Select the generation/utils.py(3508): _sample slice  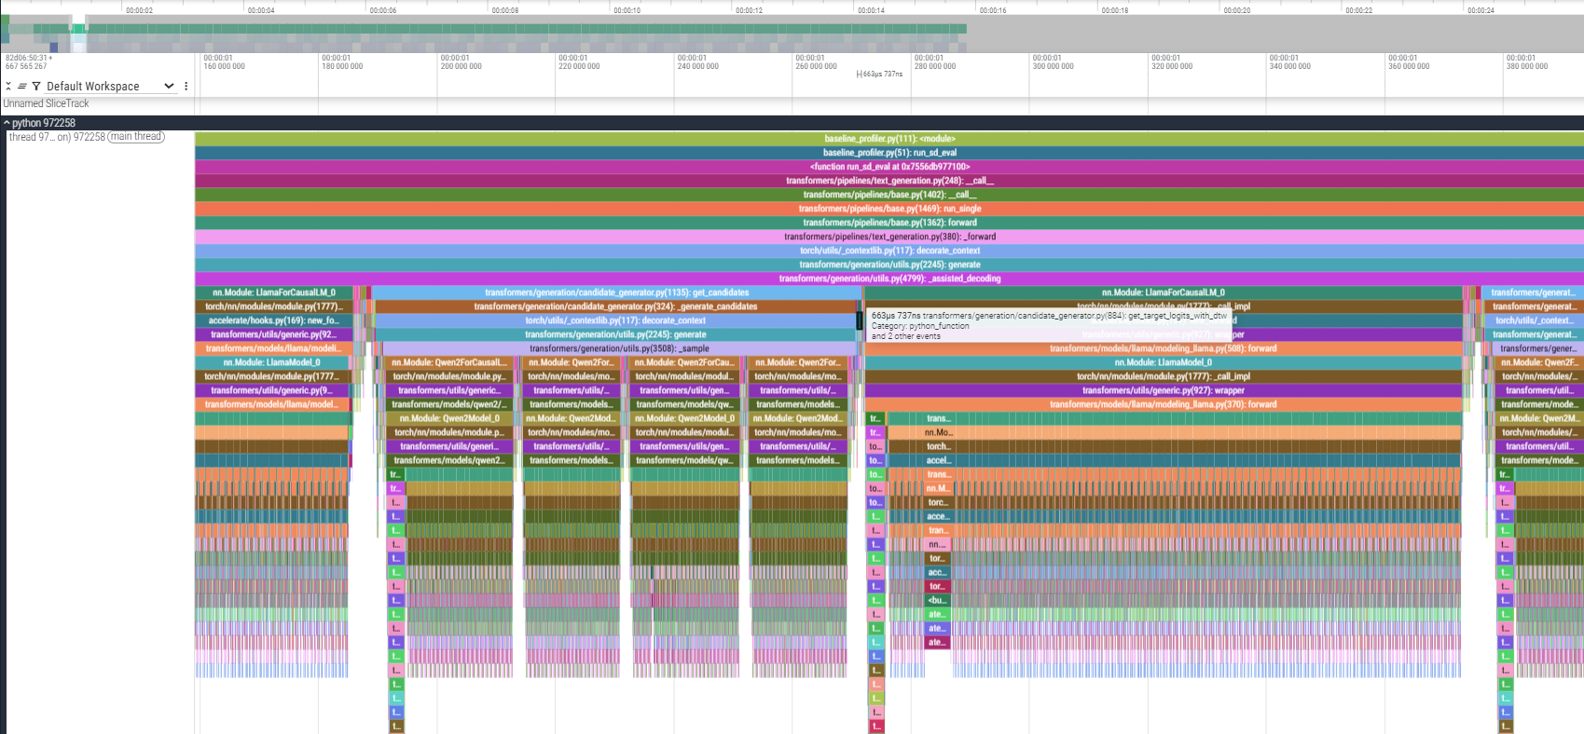[619, 348]
